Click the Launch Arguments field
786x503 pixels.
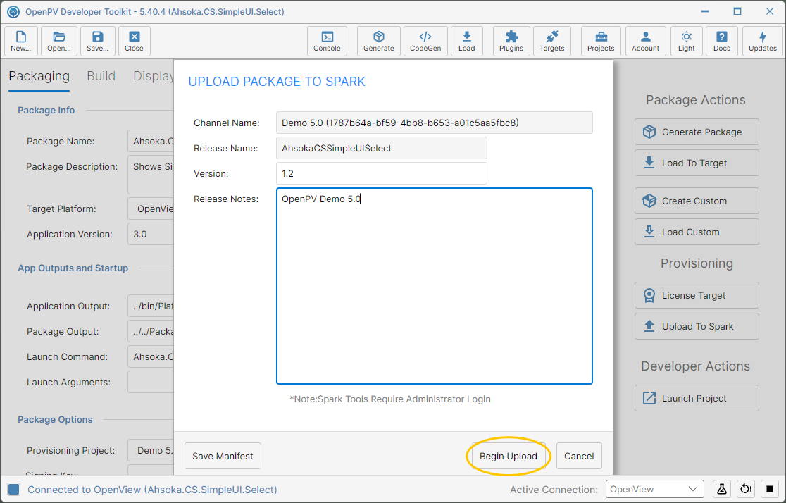click(151, 382)
